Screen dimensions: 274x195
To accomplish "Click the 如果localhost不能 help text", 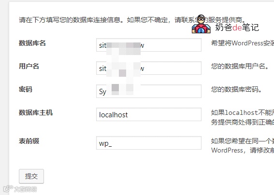I will [243, 117].
